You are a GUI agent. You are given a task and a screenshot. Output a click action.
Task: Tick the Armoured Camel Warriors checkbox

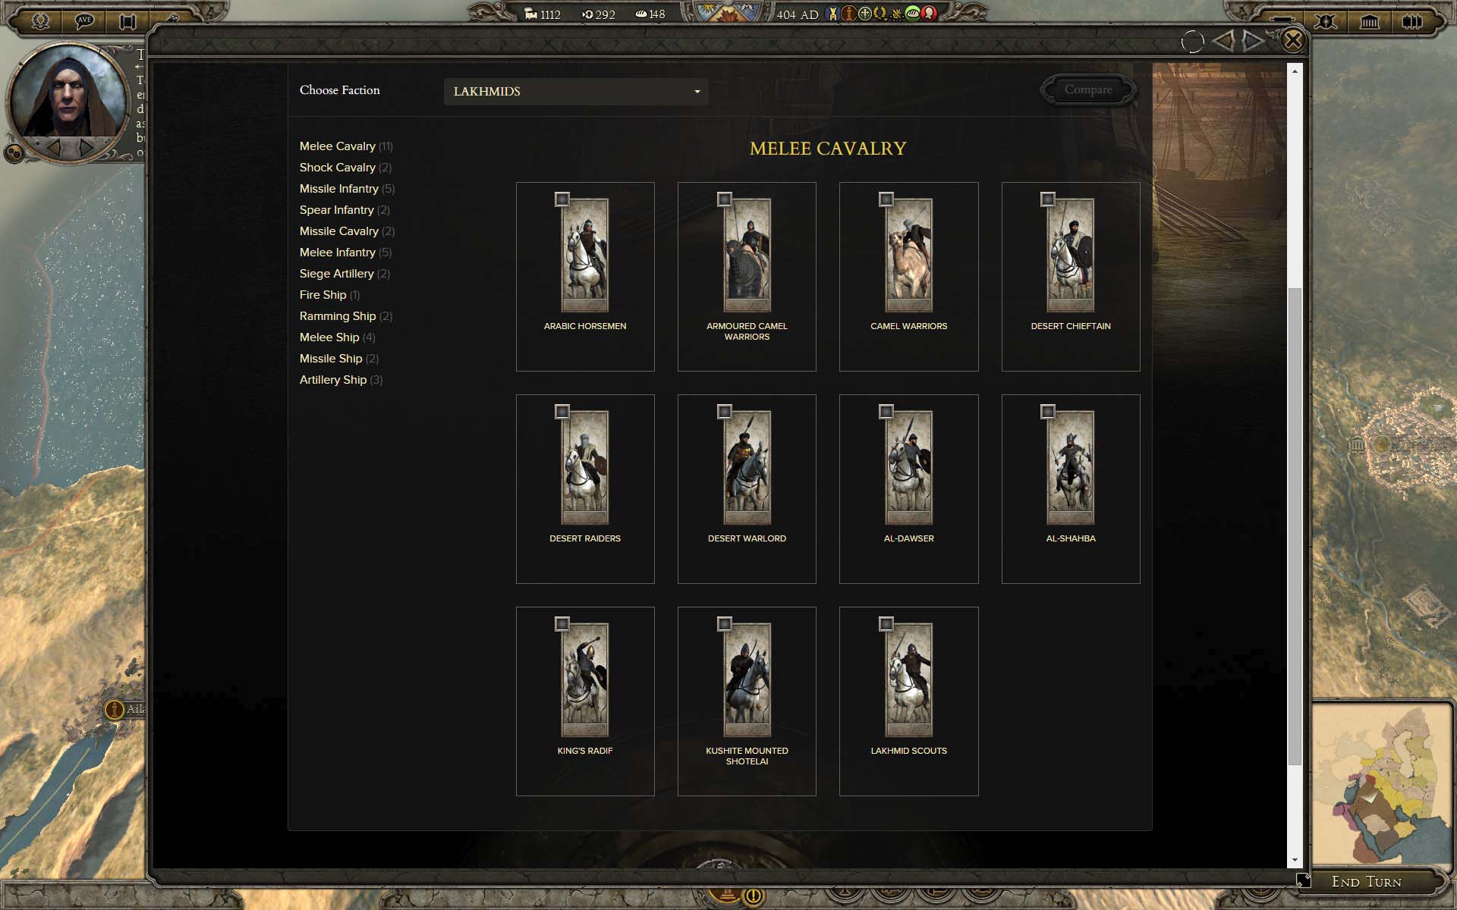click(x=725, y=199)
